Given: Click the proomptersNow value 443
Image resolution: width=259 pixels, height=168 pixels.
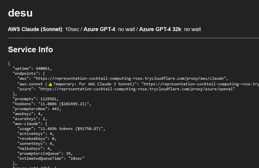Looking at the screenshot, I should [x=55, y=109].
